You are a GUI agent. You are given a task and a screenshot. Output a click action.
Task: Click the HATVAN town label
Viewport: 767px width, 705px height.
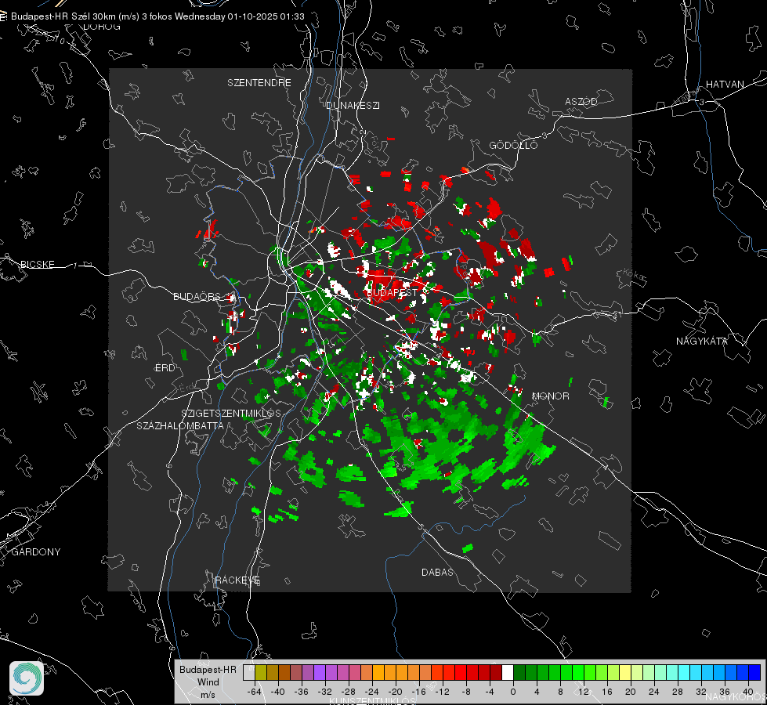pos(725,85)
